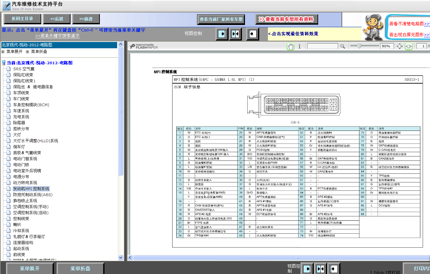Open 动力转向系统 tree item
This screenshot has width=430, height=274.
[25, 183]
